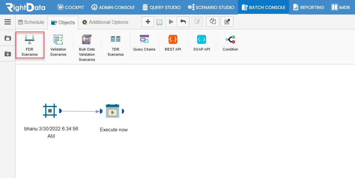Click the export pop-out toolbar button
The height and width of the screenshot is (178, 355).
point(227,22)
